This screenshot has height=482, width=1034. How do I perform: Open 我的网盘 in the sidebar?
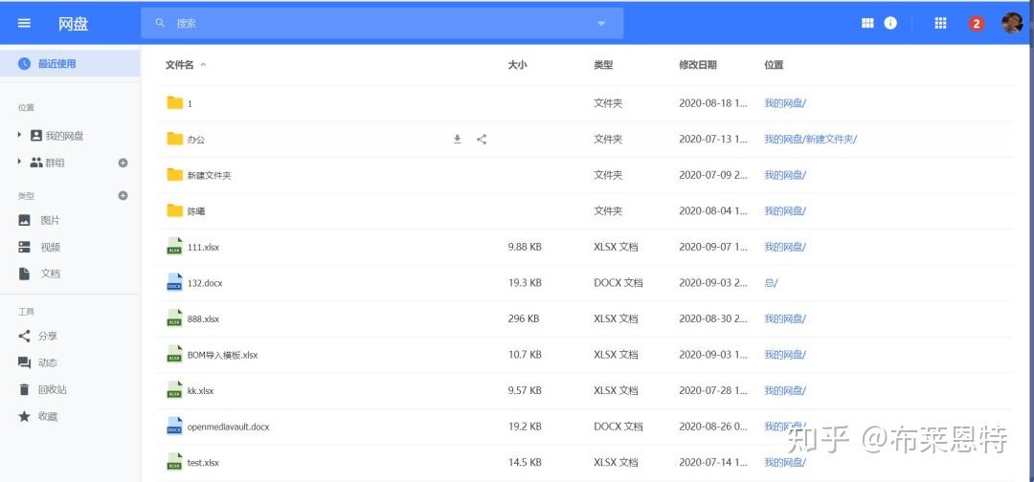[x=64, y=136]
